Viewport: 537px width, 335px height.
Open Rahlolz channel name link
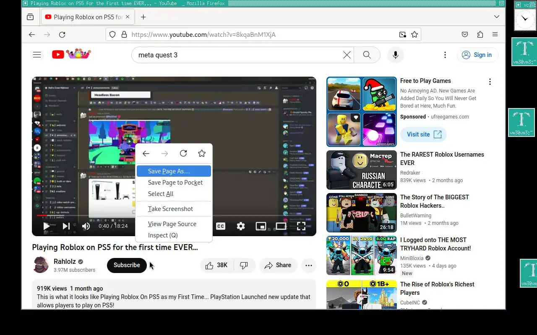[x=65, y=261]
